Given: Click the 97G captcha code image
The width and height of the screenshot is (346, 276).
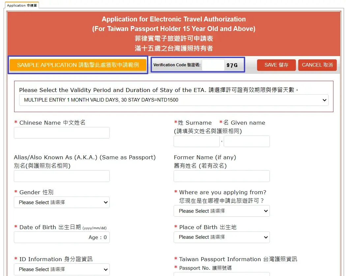Looking at the screenshot, I should pos(232,65).
